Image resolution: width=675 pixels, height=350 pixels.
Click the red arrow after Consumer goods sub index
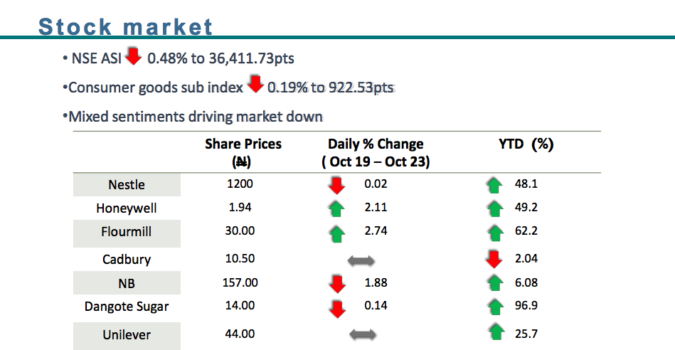[255, 85]
